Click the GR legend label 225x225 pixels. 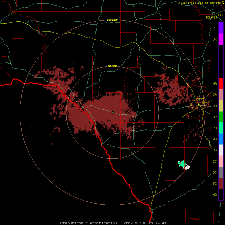click(x=215, y=95)
